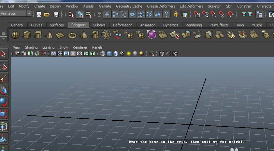This screenshot has height=151, width=274.
Task: Toggle the lock selection padlock
Action: point(176,14)
